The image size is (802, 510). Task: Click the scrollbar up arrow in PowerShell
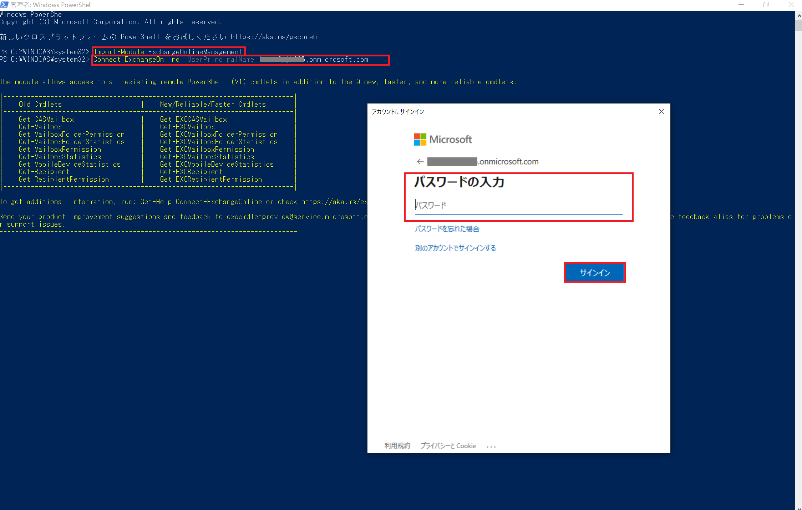tap(798, 16)
